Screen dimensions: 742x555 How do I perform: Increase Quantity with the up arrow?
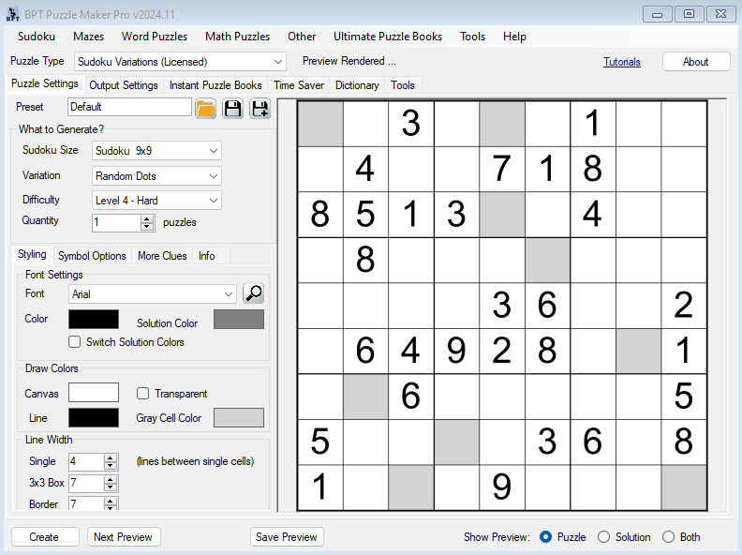click(x=147, y=218)
